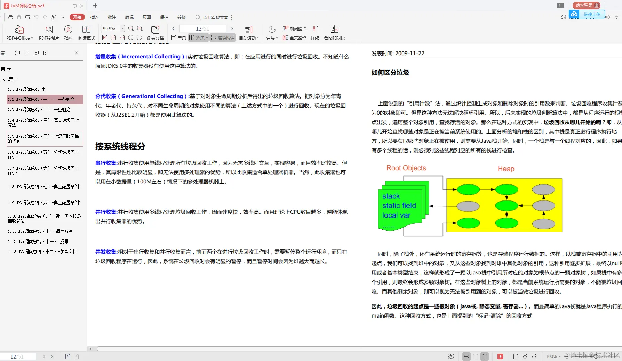The height and width of the screenshot is (361, 622).
Task: Enable 连续阅读 continuous reading mode
Action: pos(223,38)
